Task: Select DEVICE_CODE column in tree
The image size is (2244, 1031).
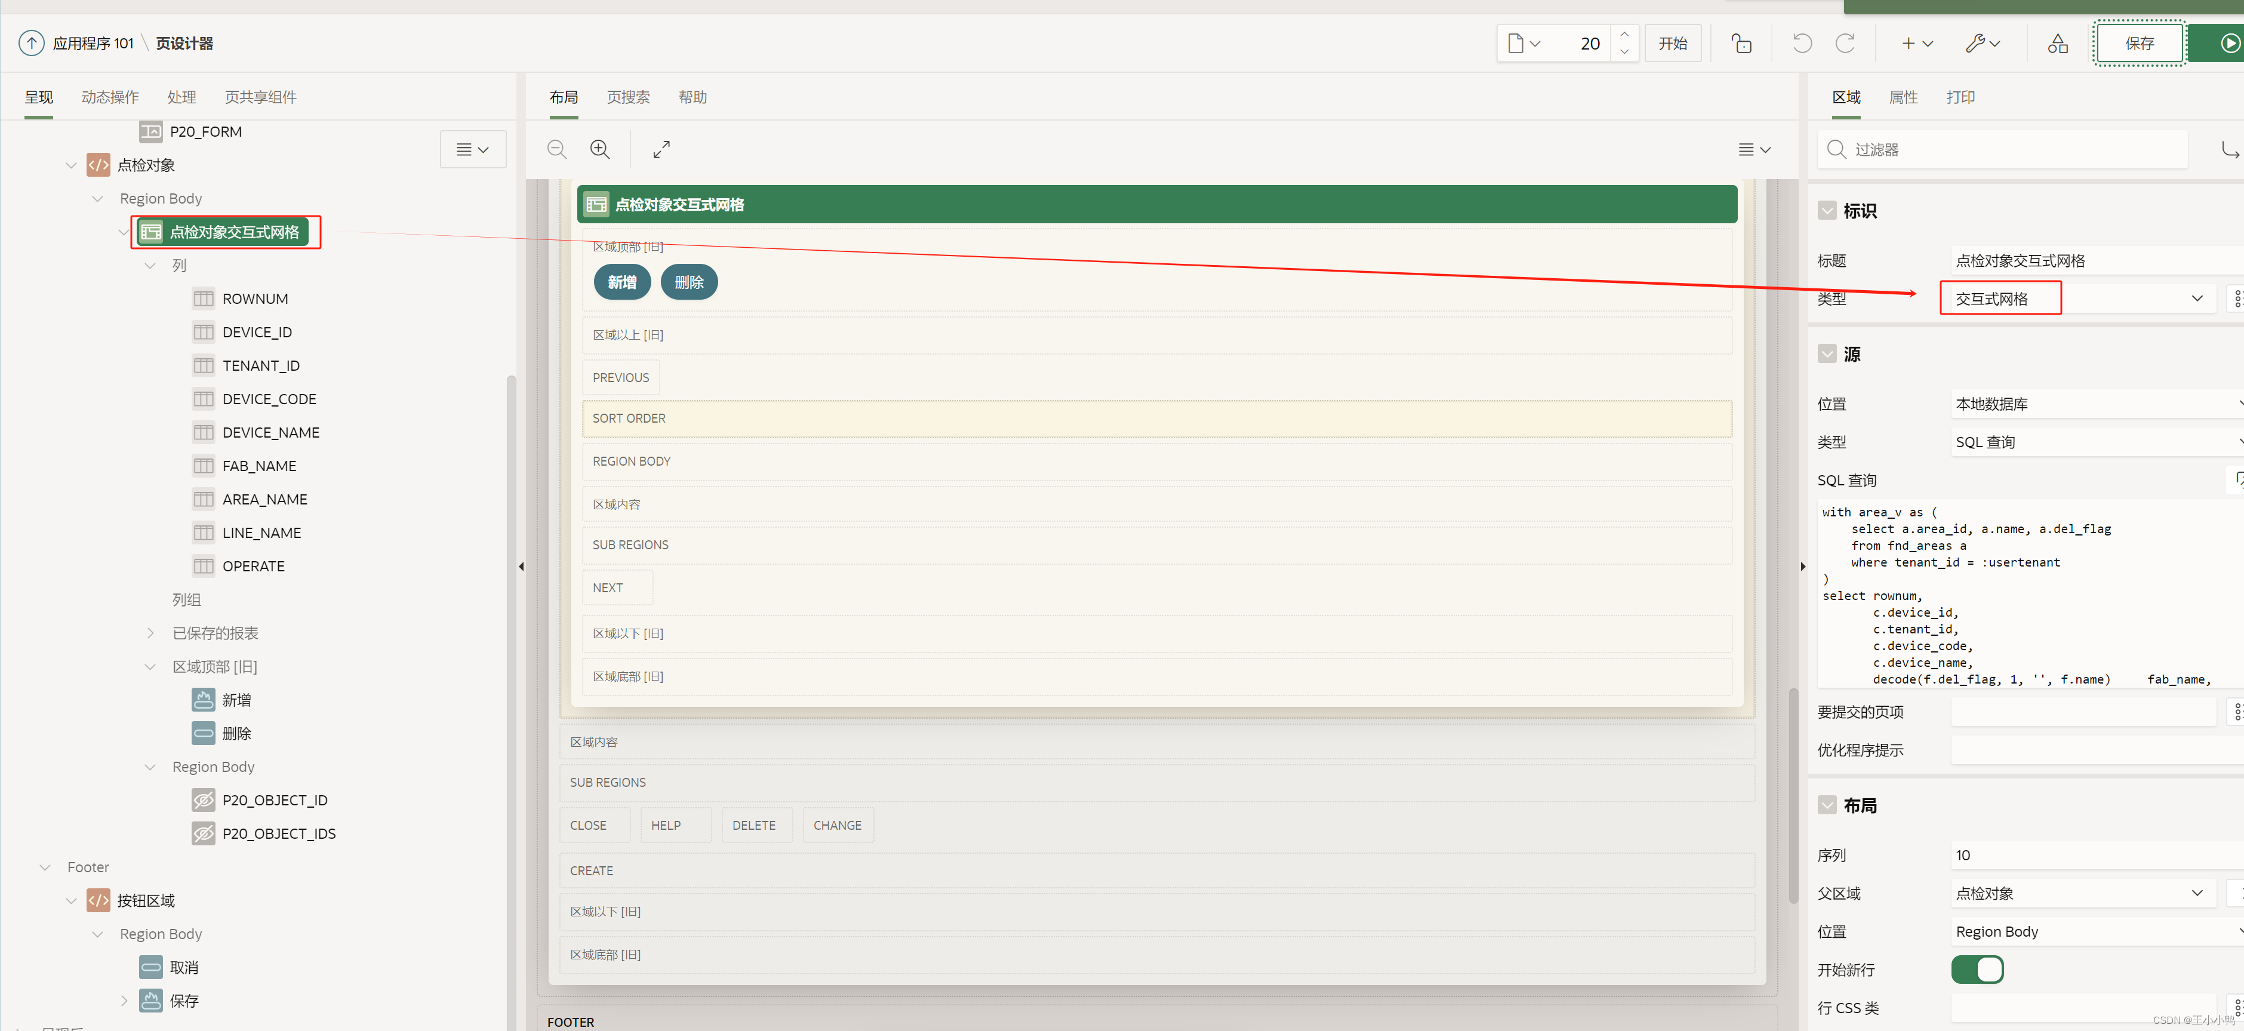Action: coord(269,399)
